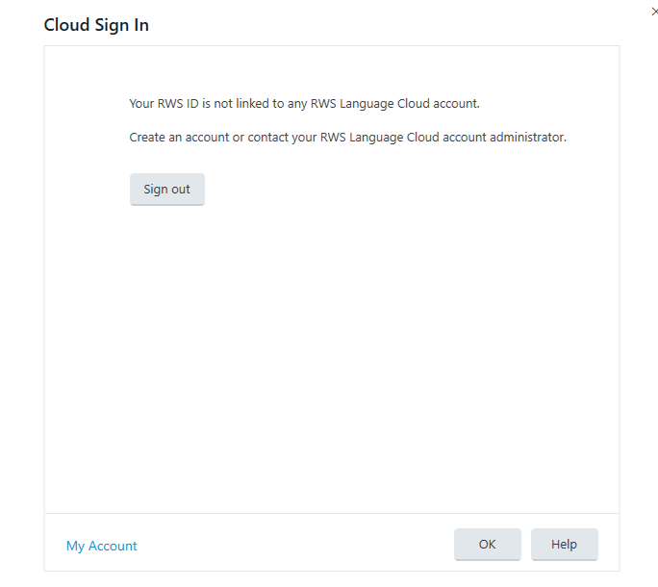Open the My Account link
The width and height of the screenshot is (658, 587).
click(102, 546)
